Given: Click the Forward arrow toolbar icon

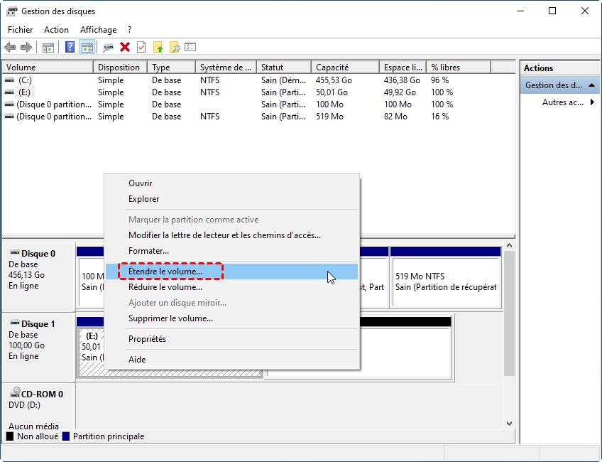Looking at the screenshot, I should [x=26, y=48].
